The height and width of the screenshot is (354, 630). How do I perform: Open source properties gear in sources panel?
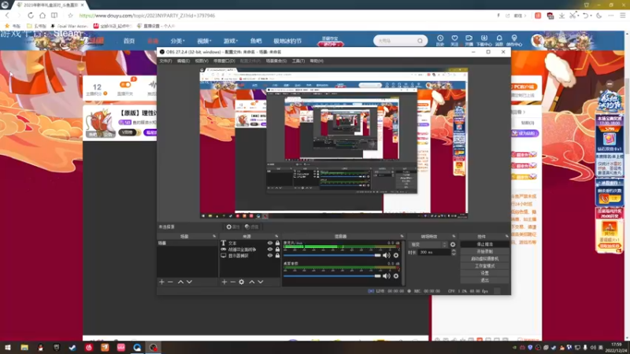click(x=242, y=282)
